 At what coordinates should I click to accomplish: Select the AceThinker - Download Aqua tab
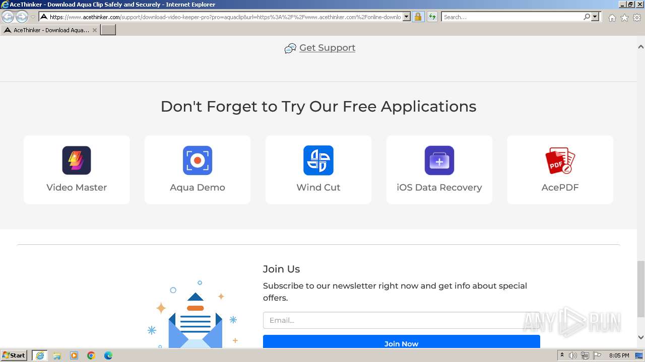[51, 30]
